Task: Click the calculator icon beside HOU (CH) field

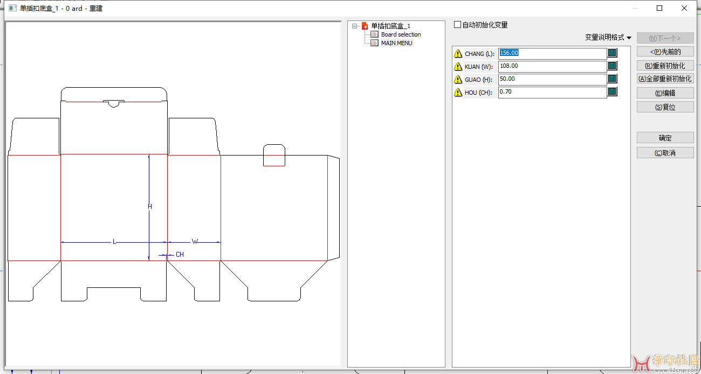Action: point(612,91)
